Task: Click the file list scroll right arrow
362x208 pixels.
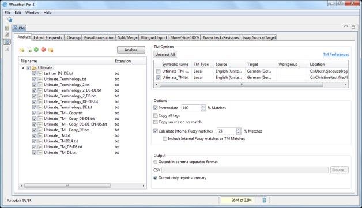Action: click(x=144, y=186)
